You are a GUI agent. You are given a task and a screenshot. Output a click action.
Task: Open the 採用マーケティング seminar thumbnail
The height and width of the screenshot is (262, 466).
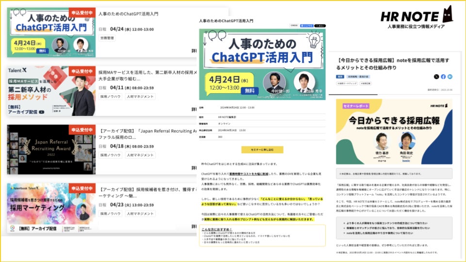click(51, 208)
